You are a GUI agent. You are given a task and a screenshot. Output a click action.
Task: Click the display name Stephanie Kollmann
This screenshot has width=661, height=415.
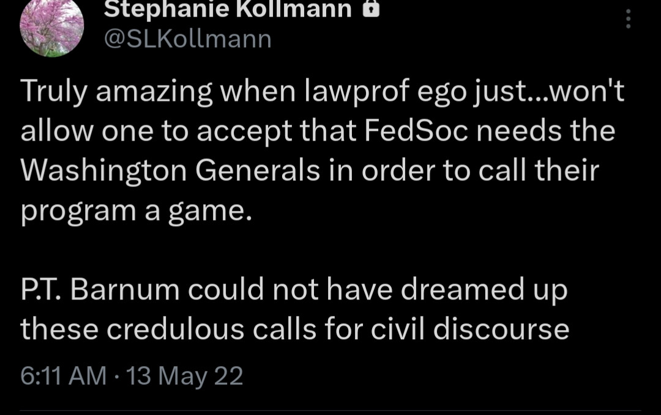(228, 9)
